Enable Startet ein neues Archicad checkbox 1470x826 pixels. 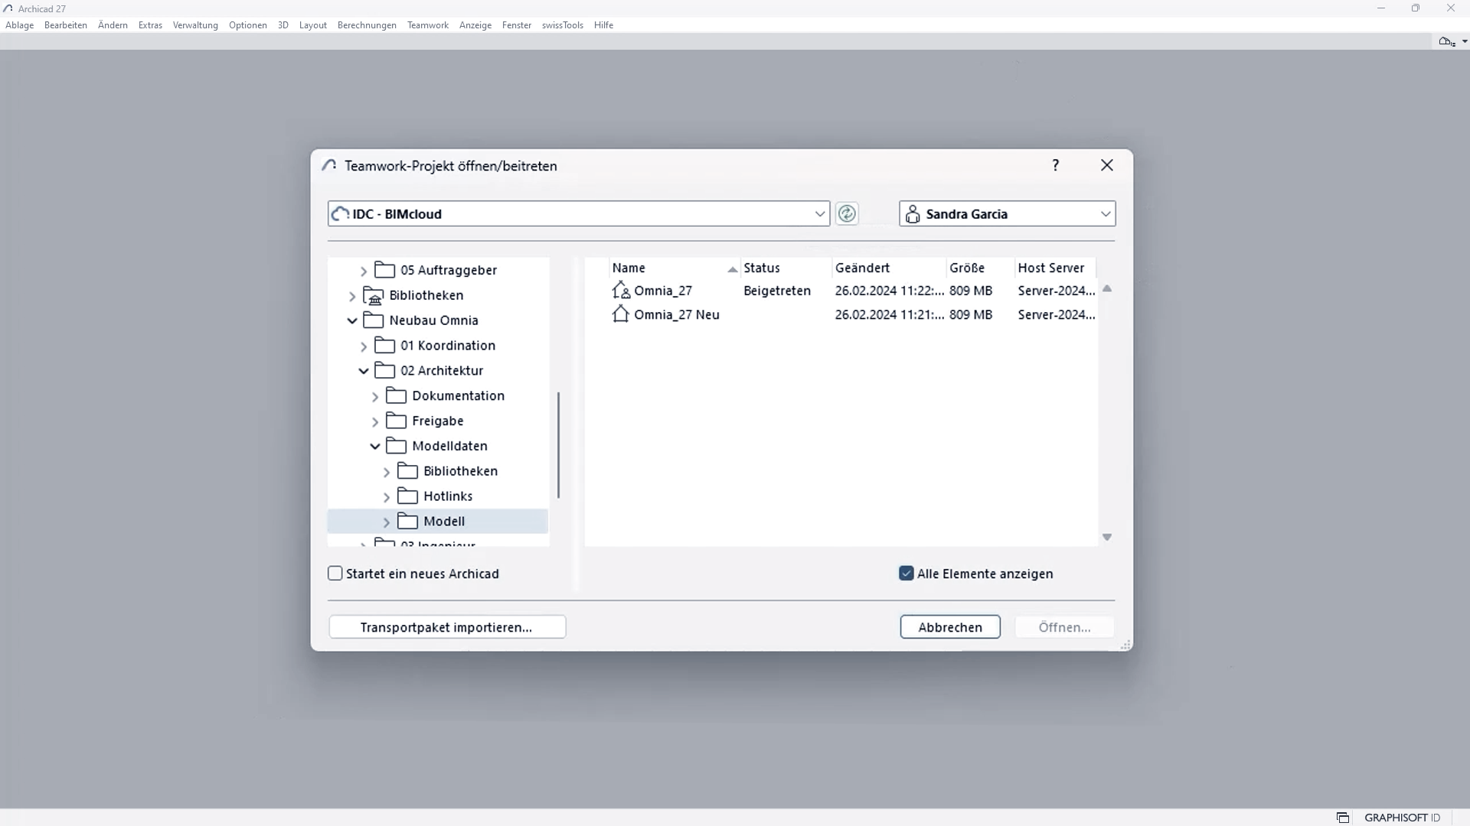pyautogui.click(x=335, y=574)
